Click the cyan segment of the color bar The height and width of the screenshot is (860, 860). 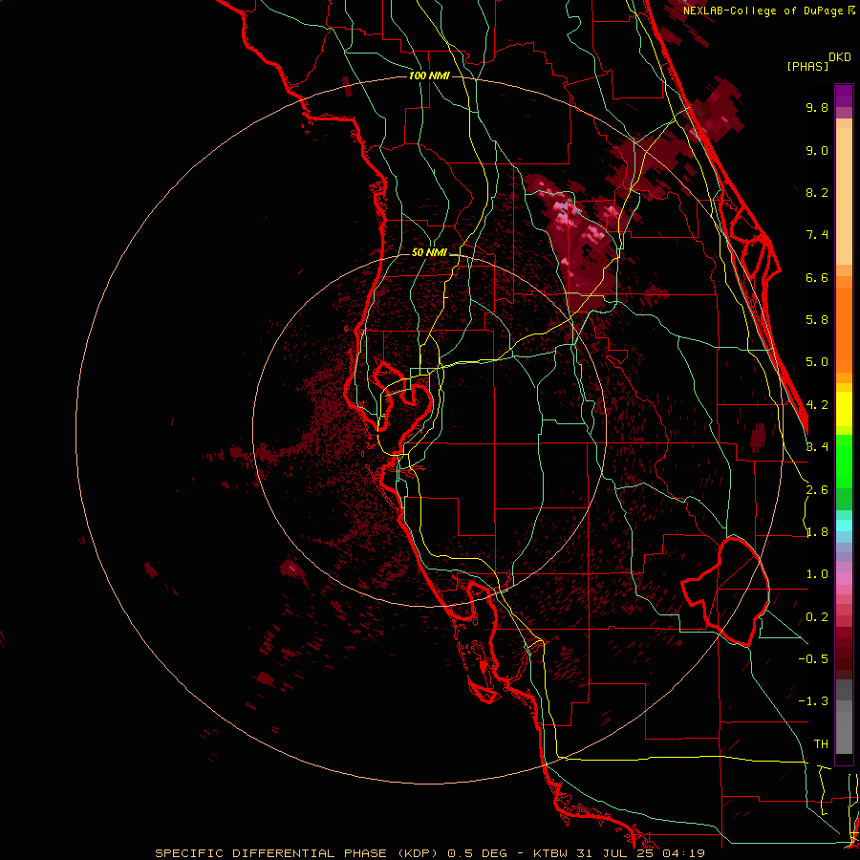tap(844, 526)
